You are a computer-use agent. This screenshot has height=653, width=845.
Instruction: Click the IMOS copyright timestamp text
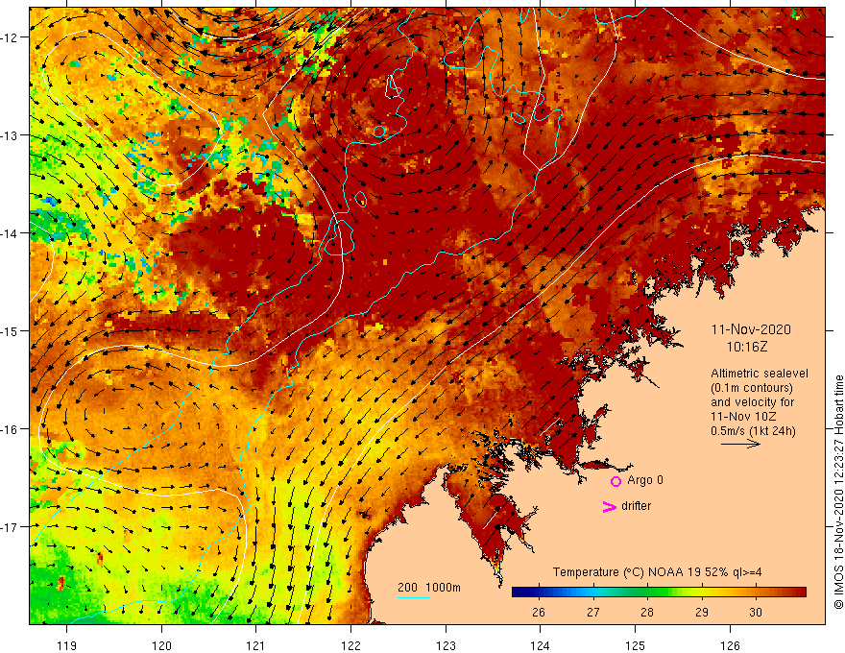[838, 493]
